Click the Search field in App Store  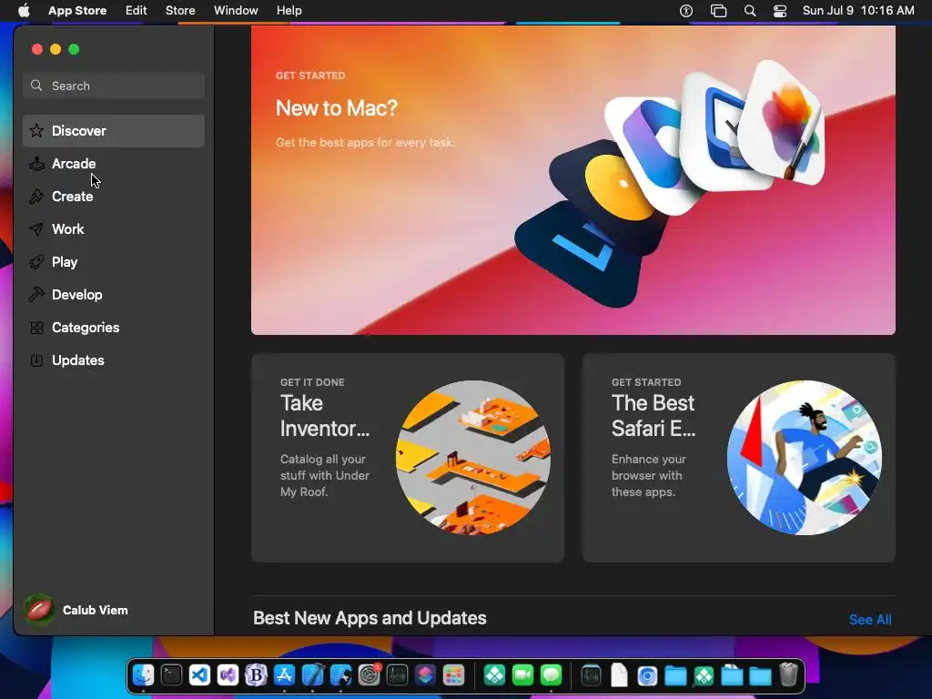tap(114, 86)
